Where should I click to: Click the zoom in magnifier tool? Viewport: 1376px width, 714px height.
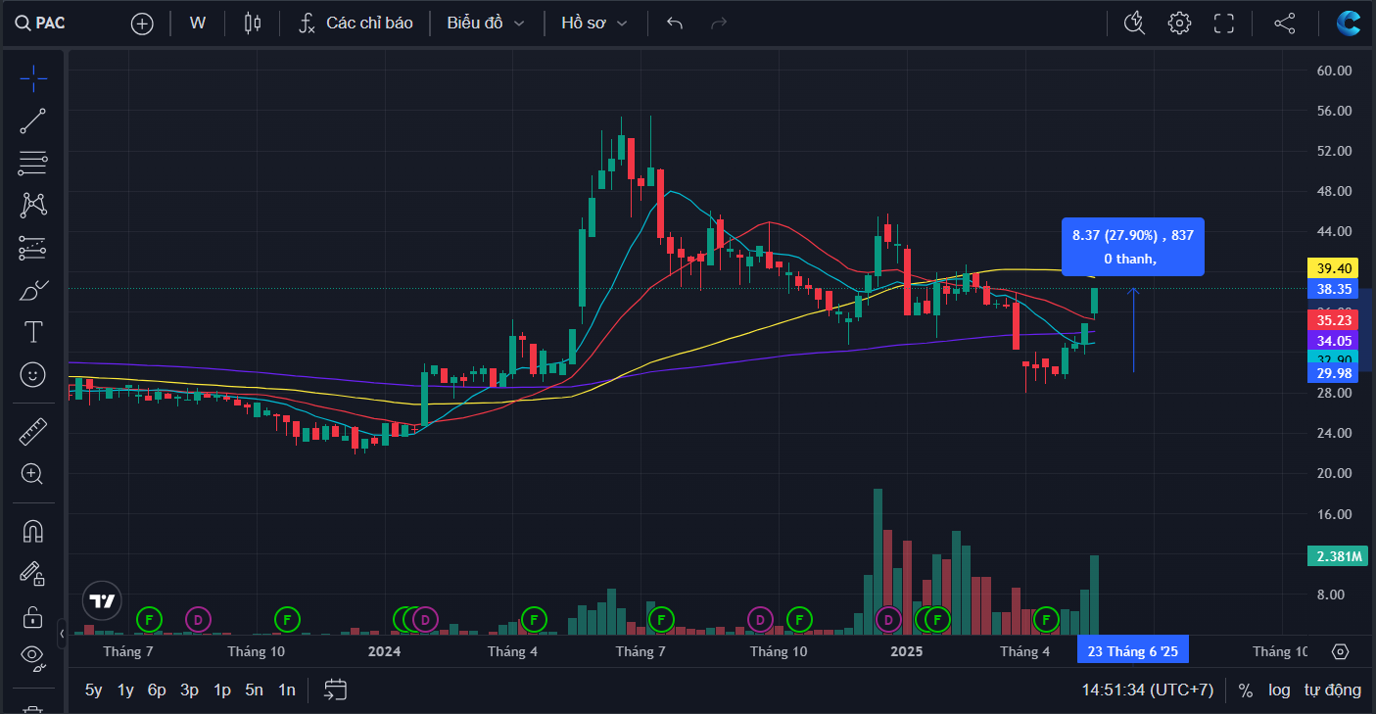[x=32, y=474]
